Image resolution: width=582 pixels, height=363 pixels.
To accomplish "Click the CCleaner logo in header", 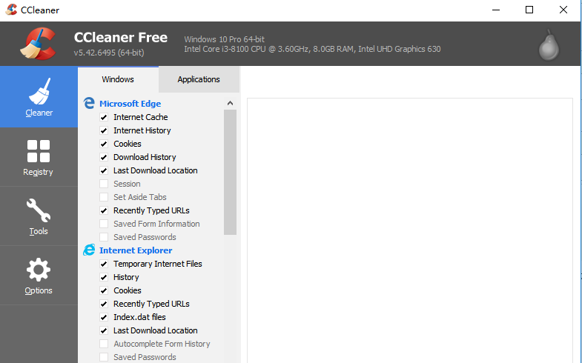I will [39, 44].
